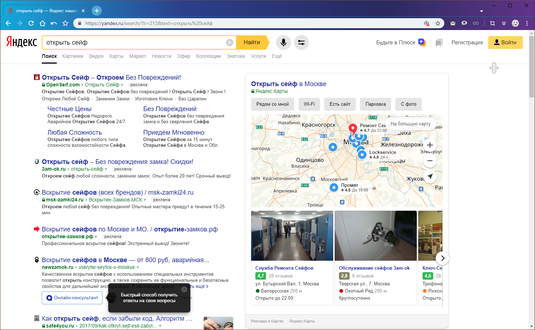Viewport: 535px width, 330px height.
Task: Click the infinity extension icon
Action: click(x=476, y=23)
